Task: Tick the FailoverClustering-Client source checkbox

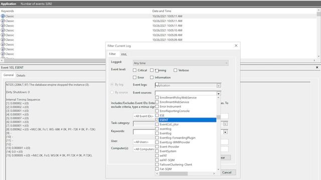Action: [157, 164]
